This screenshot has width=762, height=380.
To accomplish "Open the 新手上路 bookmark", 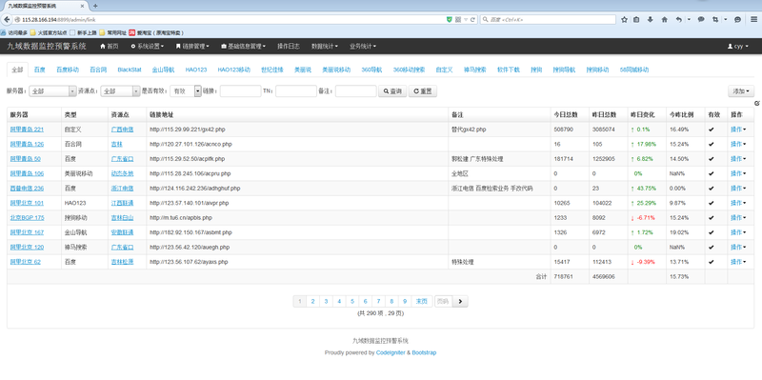I will (x=83, y=32).
